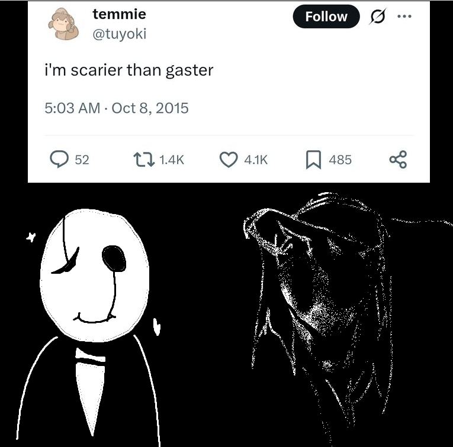
Task: Click the retweet arrows icon
Action: pyautogui.click(x=144, y=160)
